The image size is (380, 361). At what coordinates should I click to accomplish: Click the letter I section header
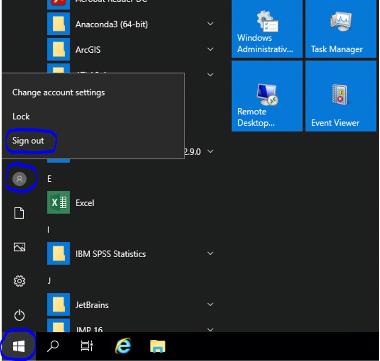(48, 230)
